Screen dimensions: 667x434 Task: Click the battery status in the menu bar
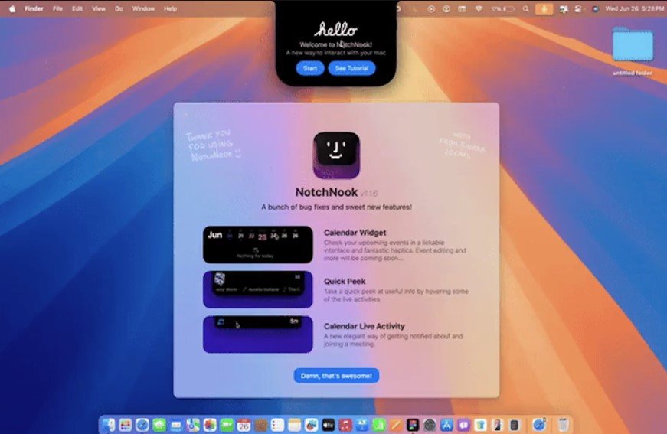[502, 8]
